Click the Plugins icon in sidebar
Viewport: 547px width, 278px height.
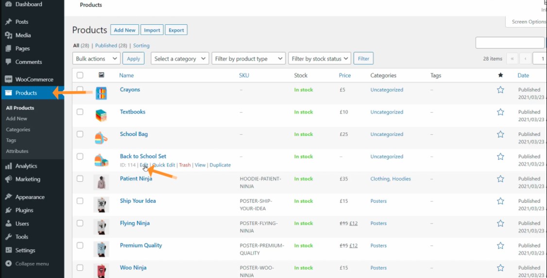coord(8,211)
